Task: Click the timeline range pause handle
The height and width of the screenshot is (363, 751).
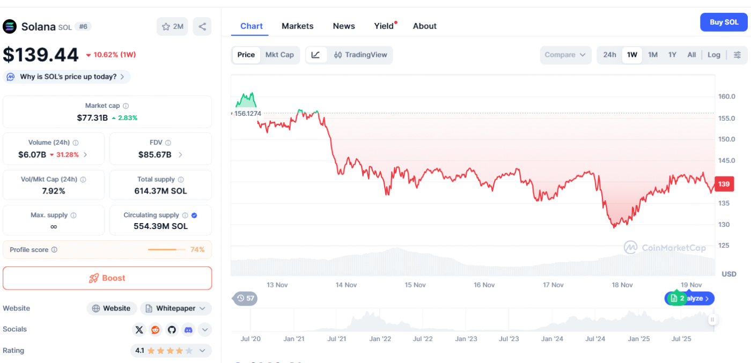Action: (712, 320)
